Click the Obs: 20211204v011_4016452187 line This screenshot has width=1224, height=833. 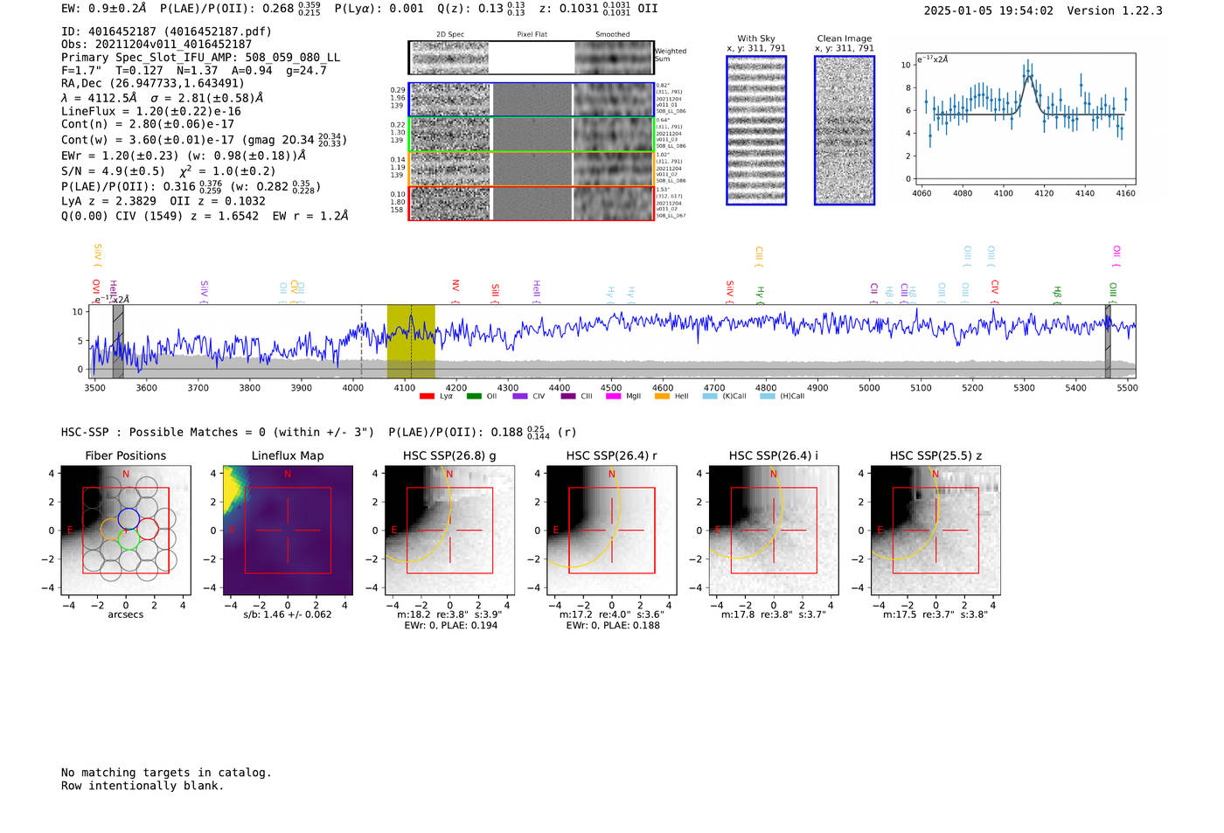156,45
